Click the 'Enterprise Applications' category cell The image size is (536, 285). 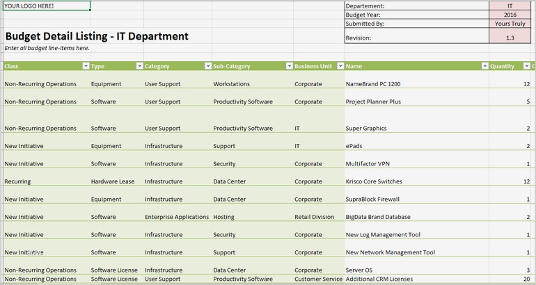[178, 213]
